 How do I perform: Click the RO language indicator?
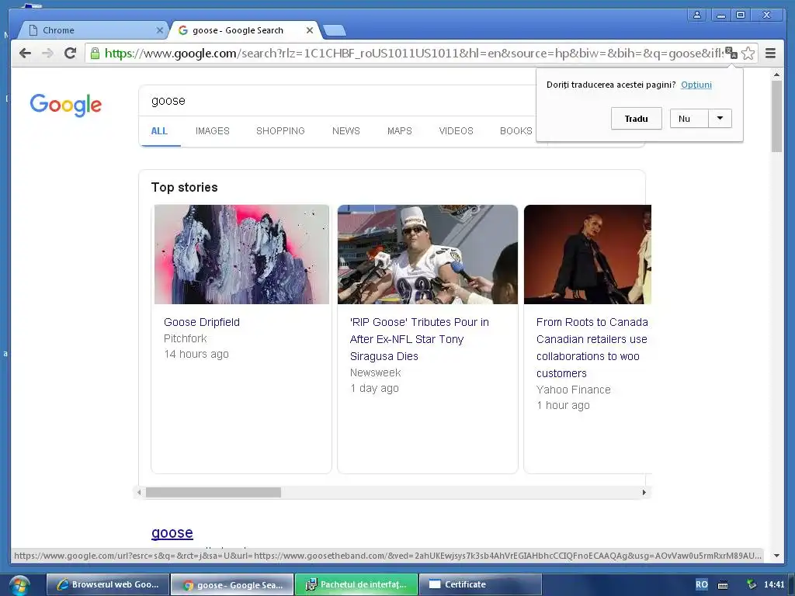(701, 584)
